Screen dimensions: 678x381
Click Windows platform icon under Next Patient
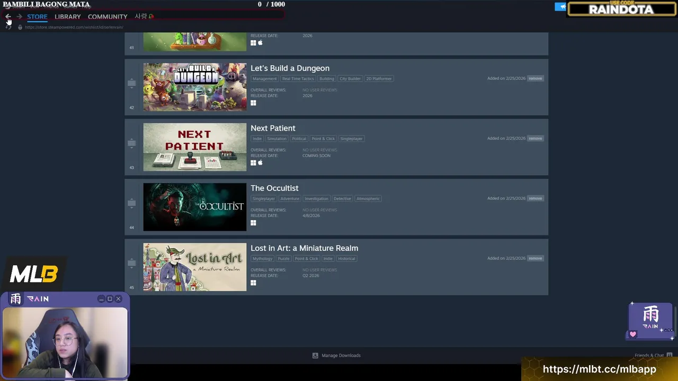point(253,162)
